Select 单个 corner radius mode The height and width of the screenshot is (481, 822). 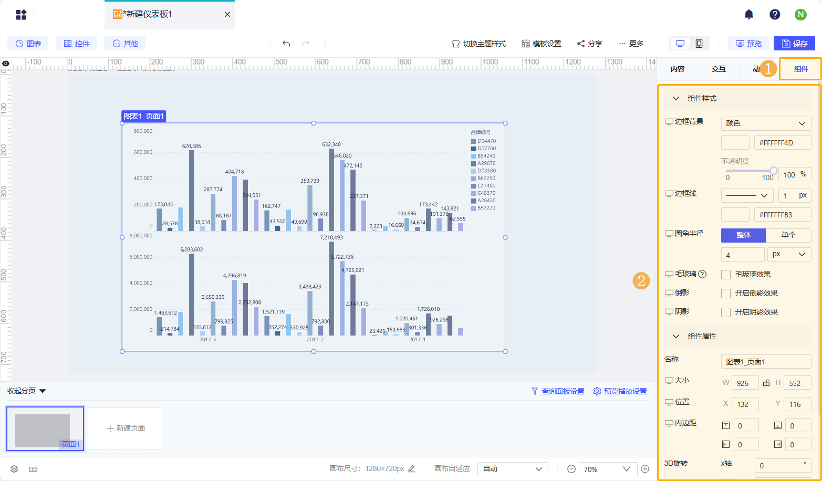(788, 235)
